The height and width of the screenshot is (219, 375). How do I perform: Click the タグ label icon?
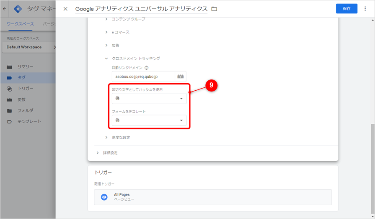tap(9, 78)
